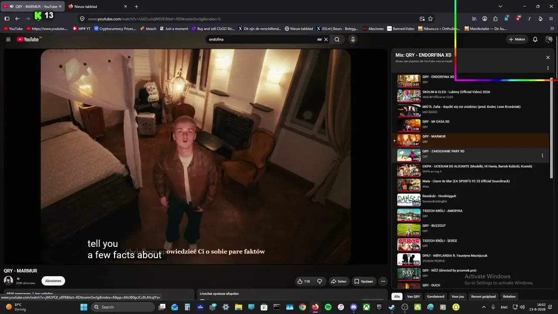558x314 pixels.
Task: Click the Windows taskbar Search box
Action: (x=123, y=307)
